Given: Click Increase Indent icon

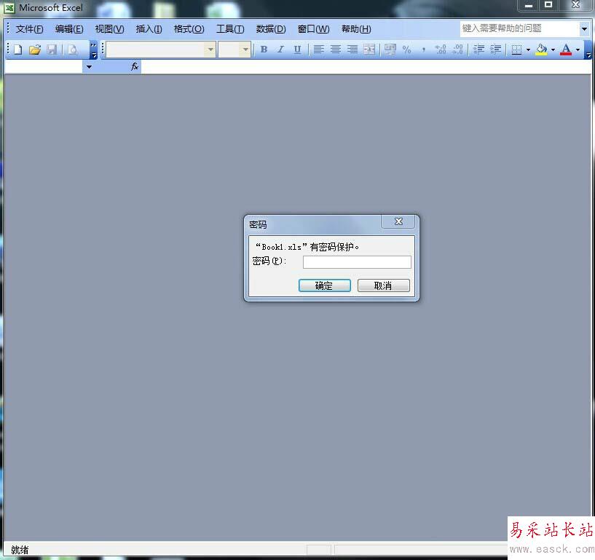Looking at the screenshot, I should pos(495,50).
